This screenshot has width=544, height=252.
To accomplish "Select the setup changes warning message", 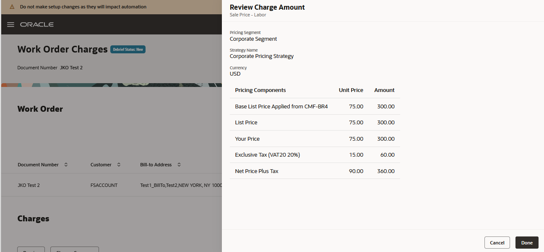I will tap(83, 7).
